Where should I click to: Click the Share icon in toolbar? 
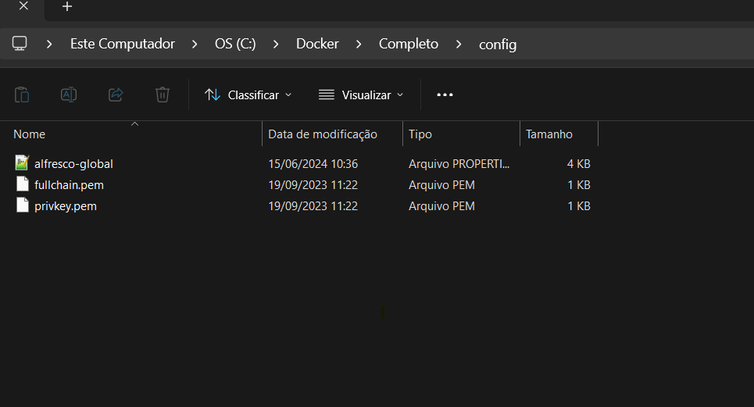point(116,95)
